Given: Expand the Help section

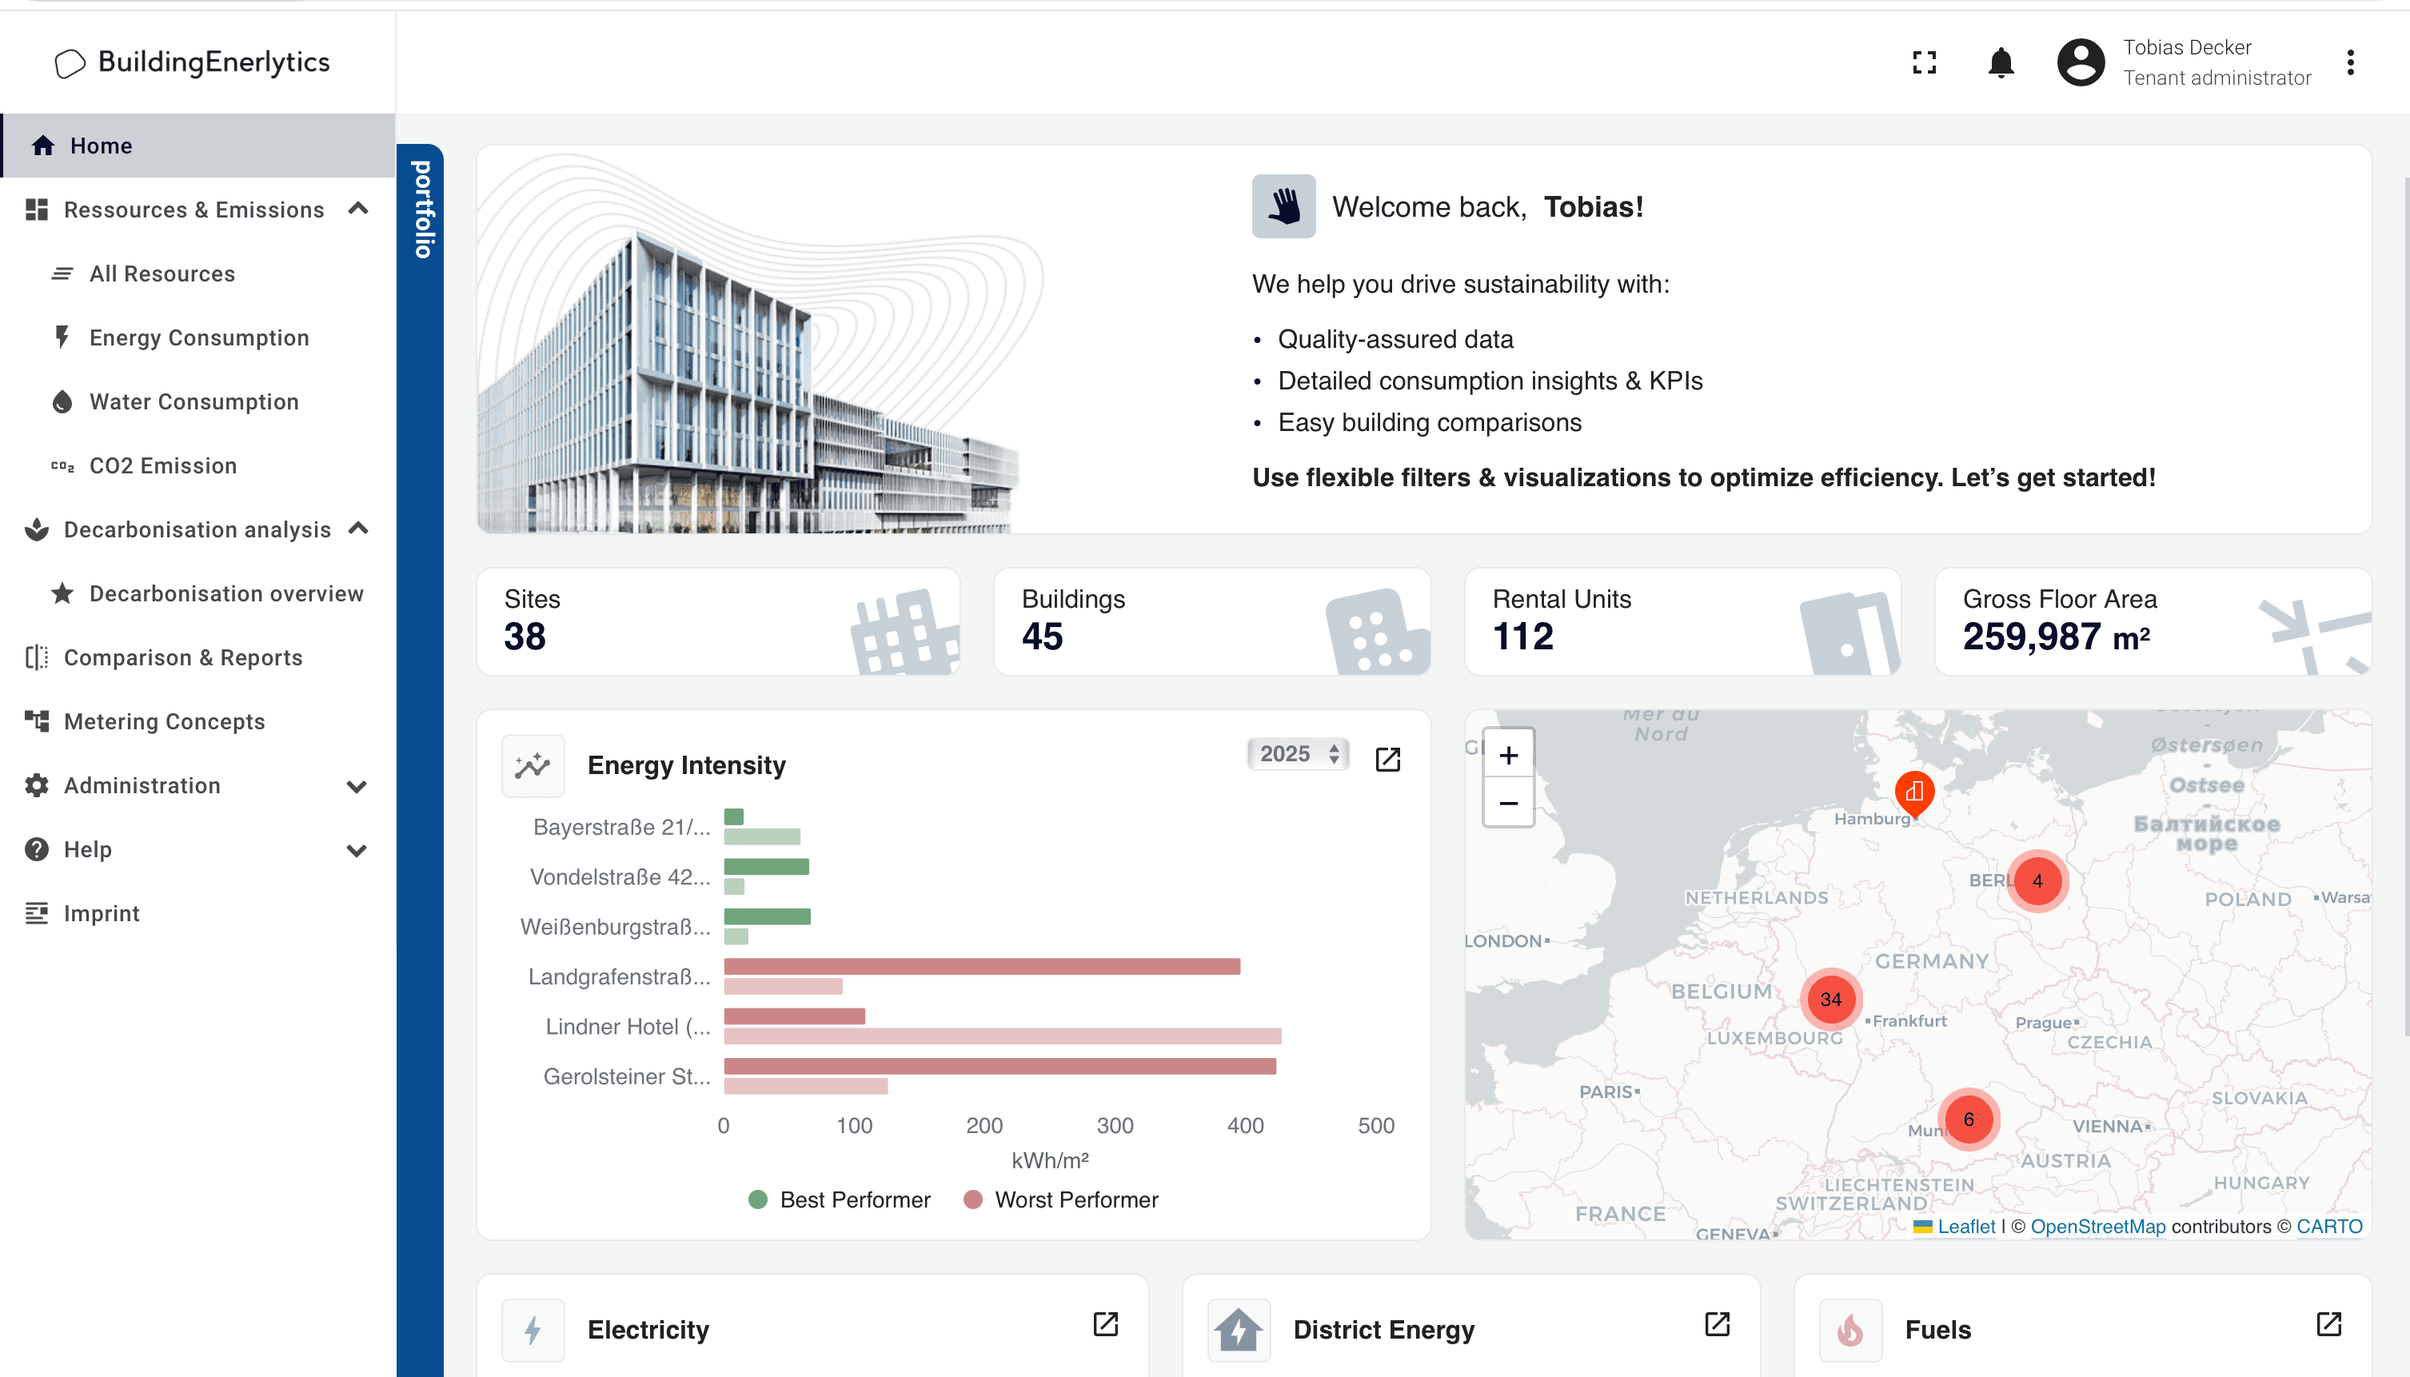Looking at the screenshot, I should click(x=357, y=849).
